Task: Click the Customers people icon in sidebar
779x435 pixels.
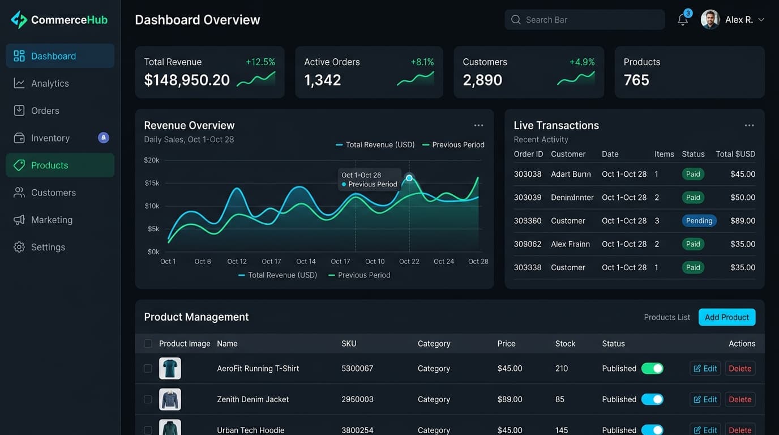Action: tap(19, 193)
